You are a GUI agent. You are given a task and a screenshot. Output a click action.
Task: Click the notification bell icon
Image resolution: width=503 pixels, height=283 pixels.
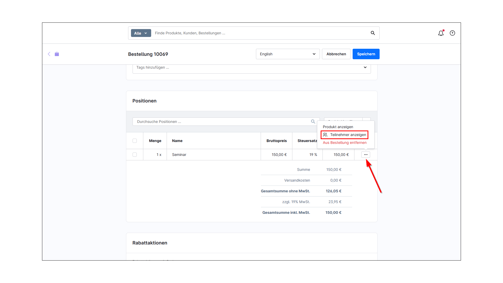tap(441, 33)
